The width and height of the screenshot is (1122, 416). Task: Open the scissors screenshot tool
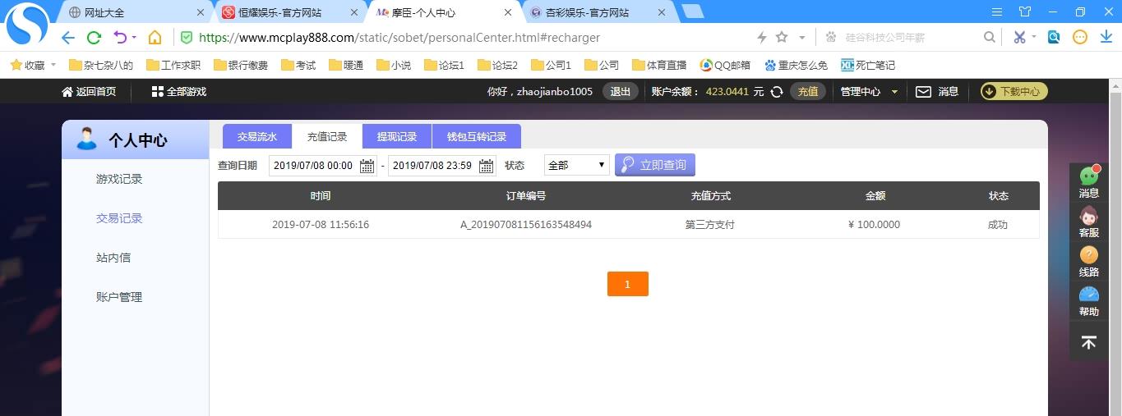coord(1019,37)
